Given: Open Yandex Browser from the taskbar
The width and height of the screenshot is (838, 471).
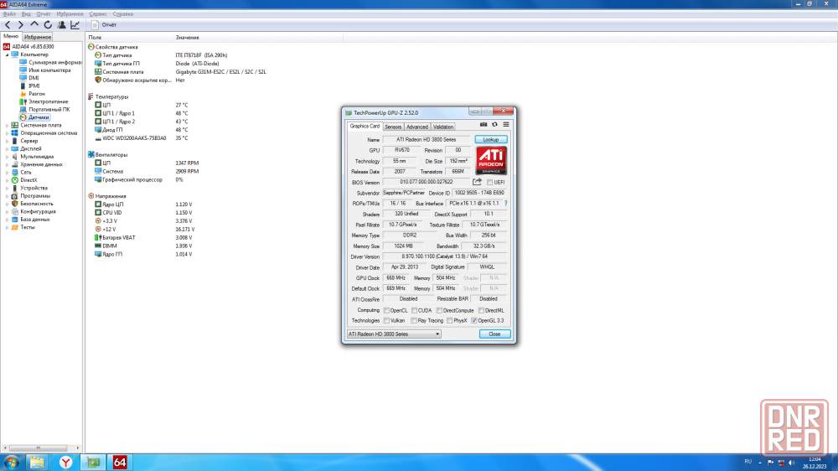Looking at the screenshot, I should [x=65, y=463].
